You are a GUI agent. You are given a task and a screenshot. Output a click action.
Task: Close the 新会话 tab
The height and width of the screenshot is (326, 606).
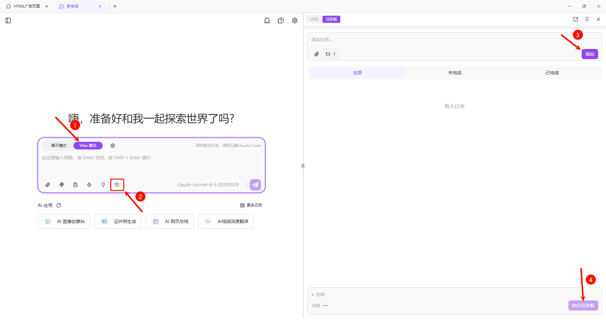click(x=100, y=6)
